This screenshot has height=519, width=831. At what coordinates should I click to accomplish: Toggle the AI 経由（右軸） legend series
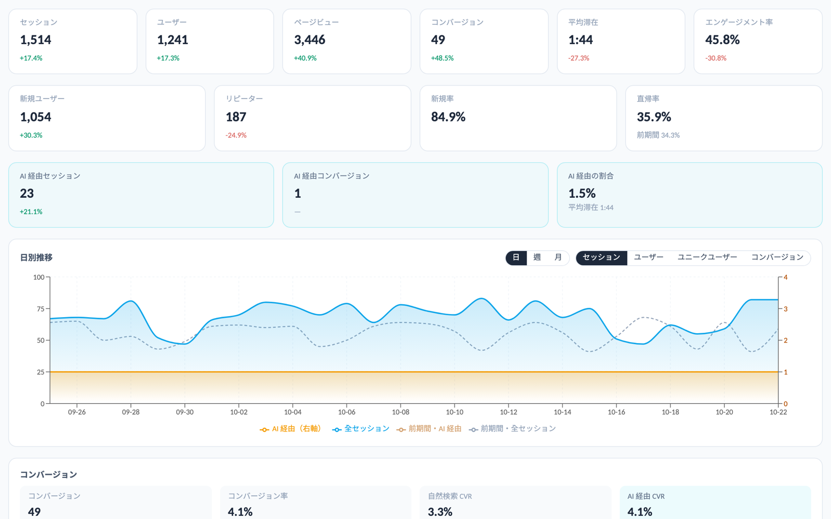pyautogui.click(x=292, y=429)
